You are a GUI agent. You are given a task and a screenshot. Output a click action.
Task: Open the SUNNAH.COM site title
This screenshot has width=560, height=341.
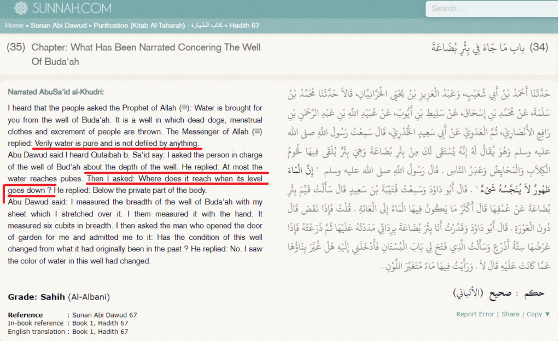coord(72,8)
